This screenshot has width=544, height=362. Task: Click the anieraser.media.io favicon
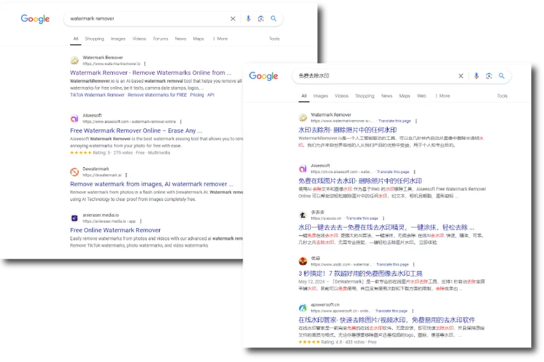pos(74,218)
